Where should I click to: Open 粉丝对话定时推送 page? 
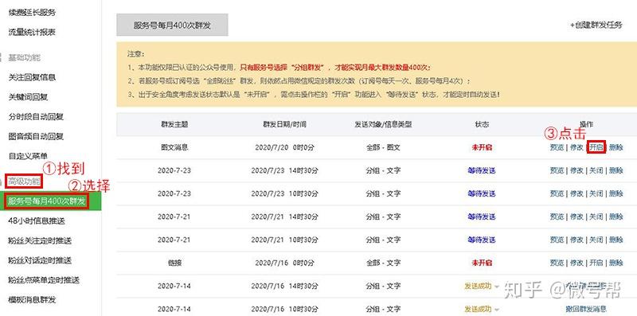click(40, 260)
